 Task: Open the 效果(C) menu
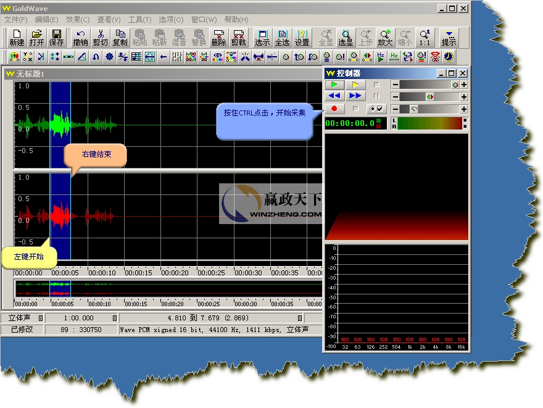77,20
